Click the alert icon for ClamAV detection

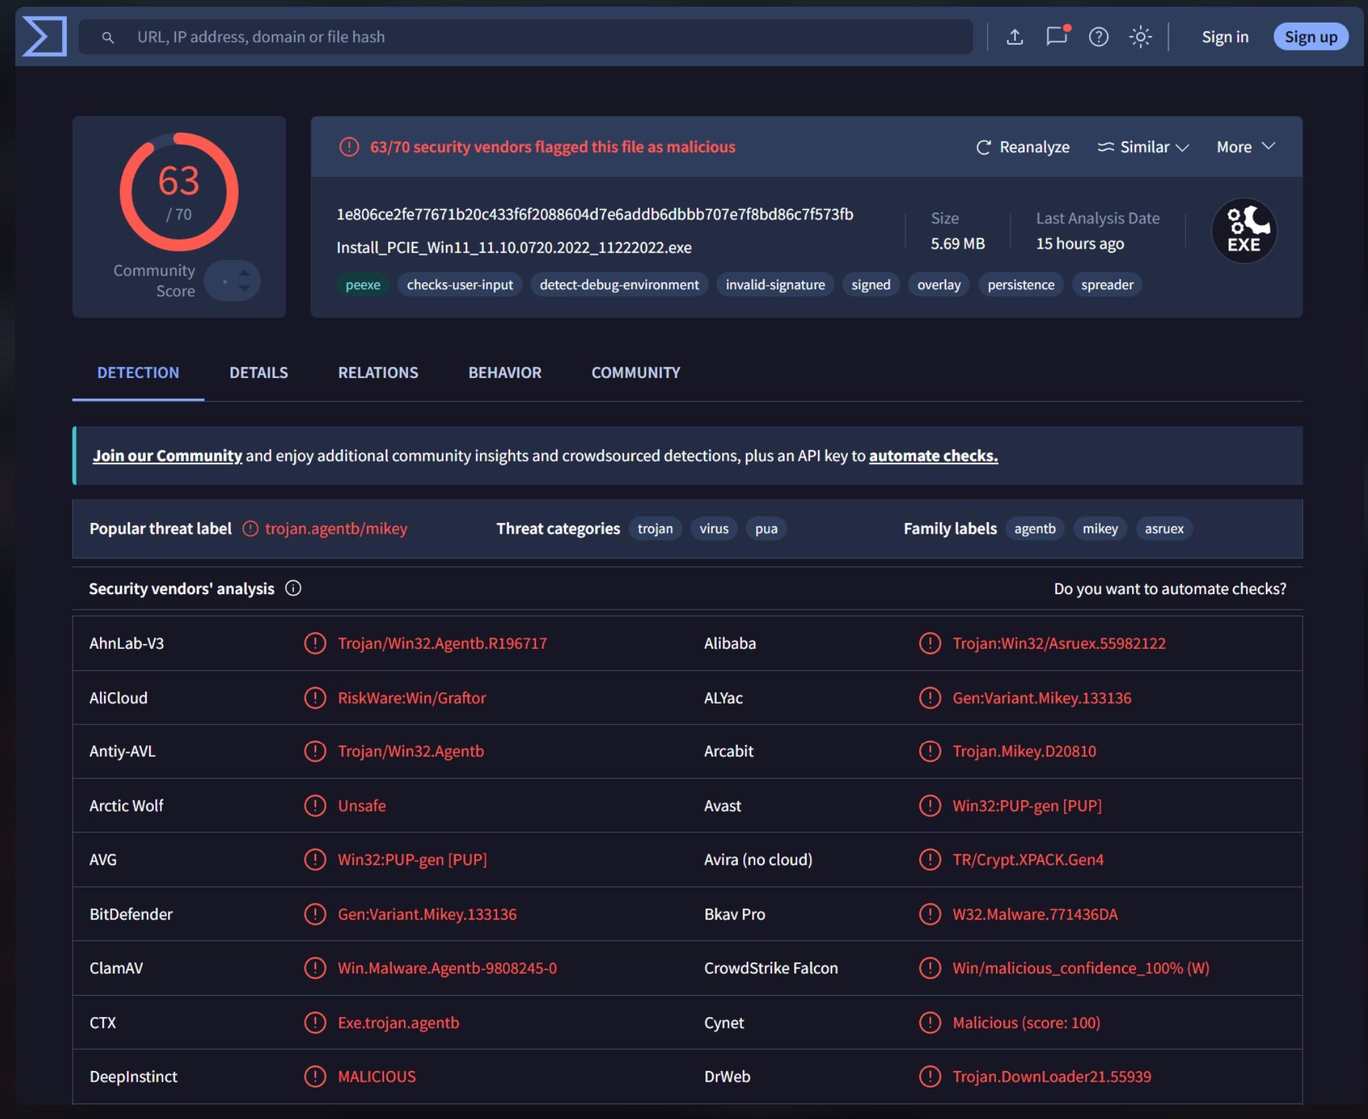coord(315,968)
